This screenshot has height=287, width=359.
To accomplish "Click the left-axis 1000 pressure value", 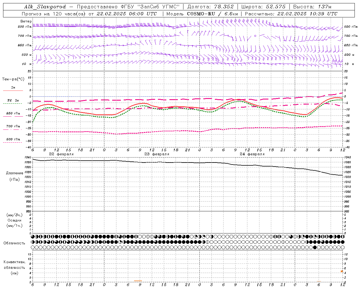I will coord(28,197).
